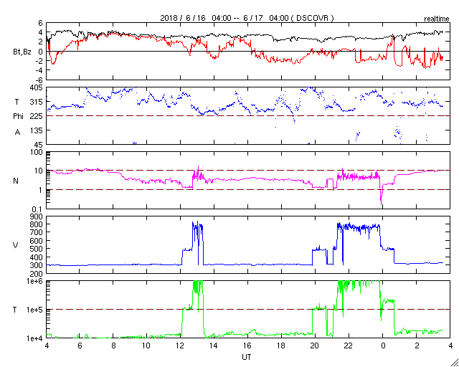Click the 'N' density axis label

[16, 181]
